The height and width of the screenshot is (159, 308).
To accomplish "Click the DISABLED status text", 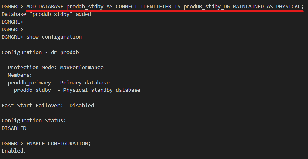I will (x=14, y=128).
